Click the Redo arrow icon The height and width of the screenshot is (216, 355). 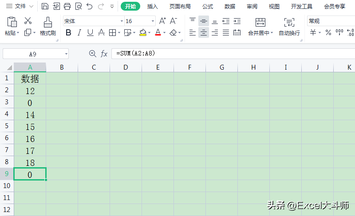point(101,6)
